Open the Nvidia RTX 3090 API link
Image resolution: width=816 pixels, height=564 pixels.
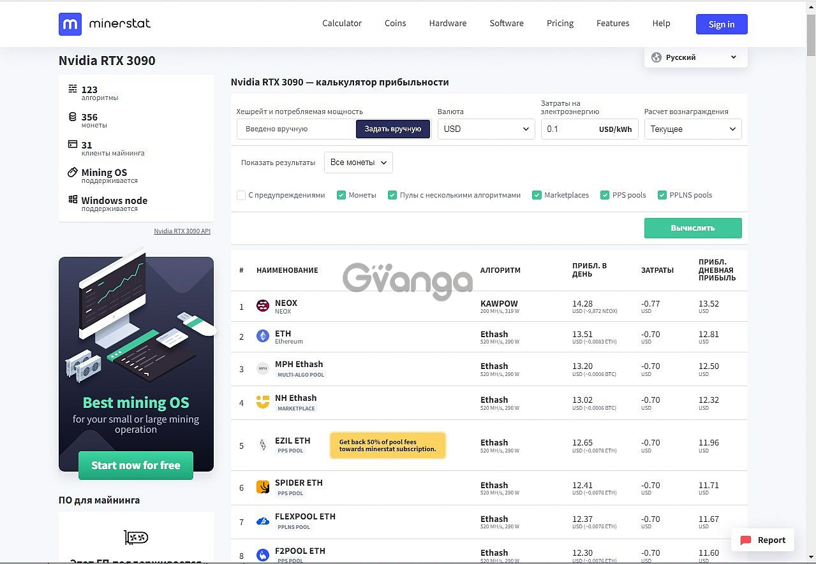pos(182,231)
